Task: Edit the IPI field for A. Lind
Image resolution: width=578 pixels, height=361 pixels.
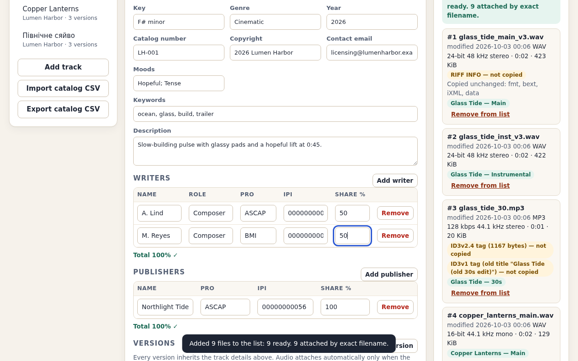Action: tap(306, 213)
